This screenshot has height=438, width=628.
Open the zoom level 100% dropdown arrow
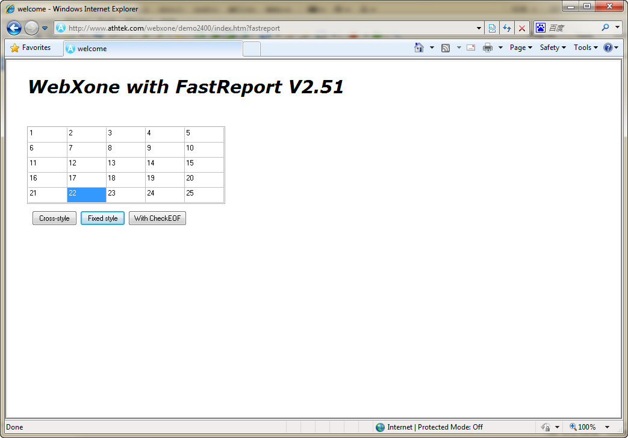(607, 427)
